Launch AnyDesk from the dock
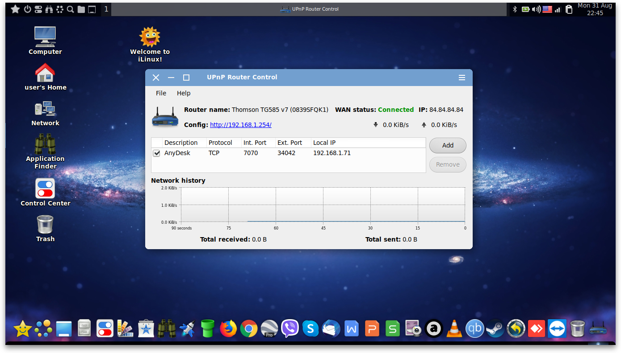Image resolution: width=621 pixels, height=353 pixels. point(536,329)
